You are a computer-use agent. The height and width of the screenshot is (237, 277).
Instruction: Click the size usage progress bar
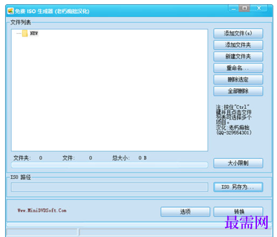tap(110, 165)
